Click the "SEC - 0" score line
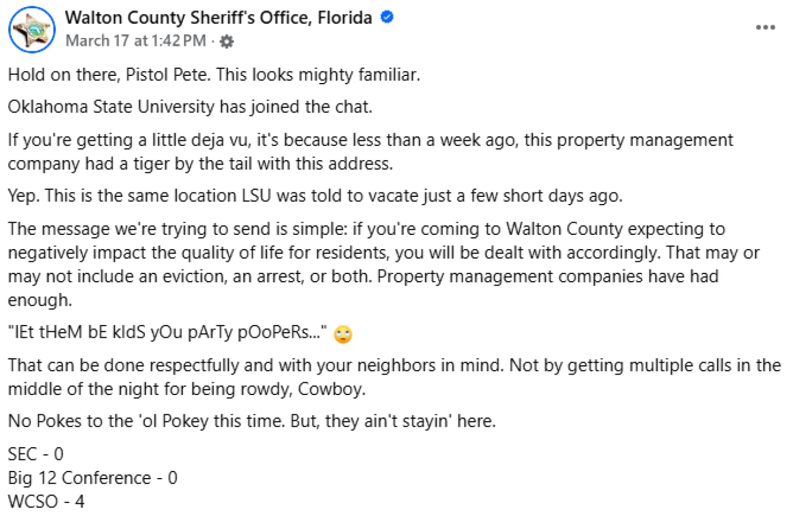This screenshot has height=516, width=793. (36, 454)
